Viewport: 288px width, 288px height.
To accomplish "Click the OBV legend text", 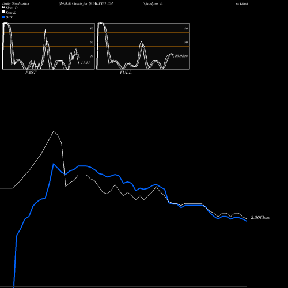I will point(9,17).
